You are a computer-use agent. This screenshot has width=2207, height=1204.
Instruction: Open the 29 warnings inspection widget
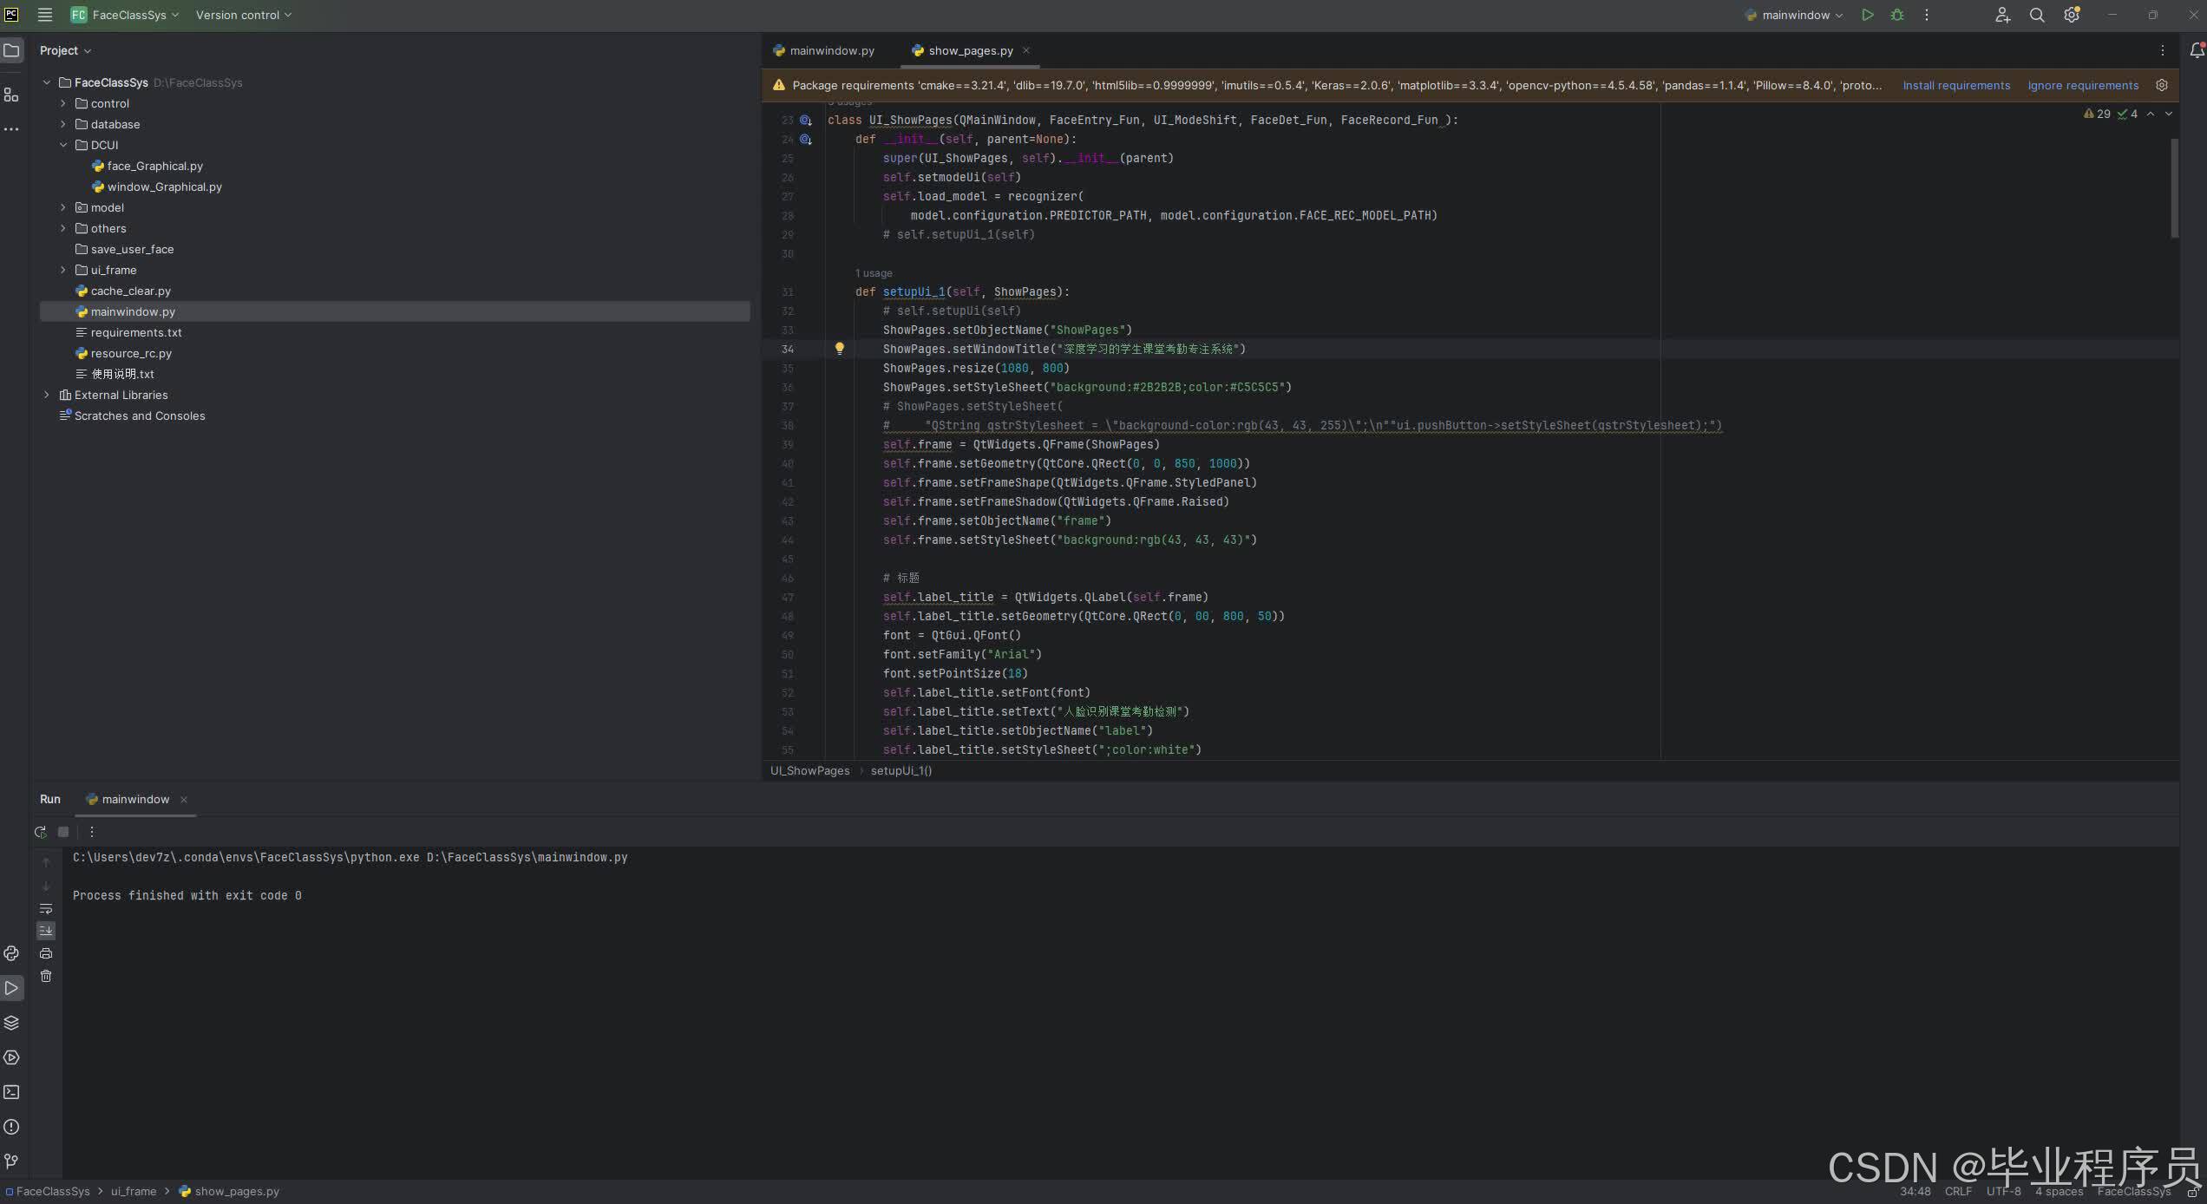pos(2097,114)
